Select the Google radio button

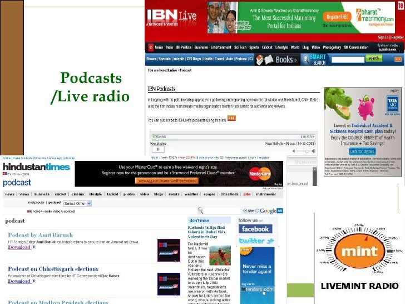(257, 210)
